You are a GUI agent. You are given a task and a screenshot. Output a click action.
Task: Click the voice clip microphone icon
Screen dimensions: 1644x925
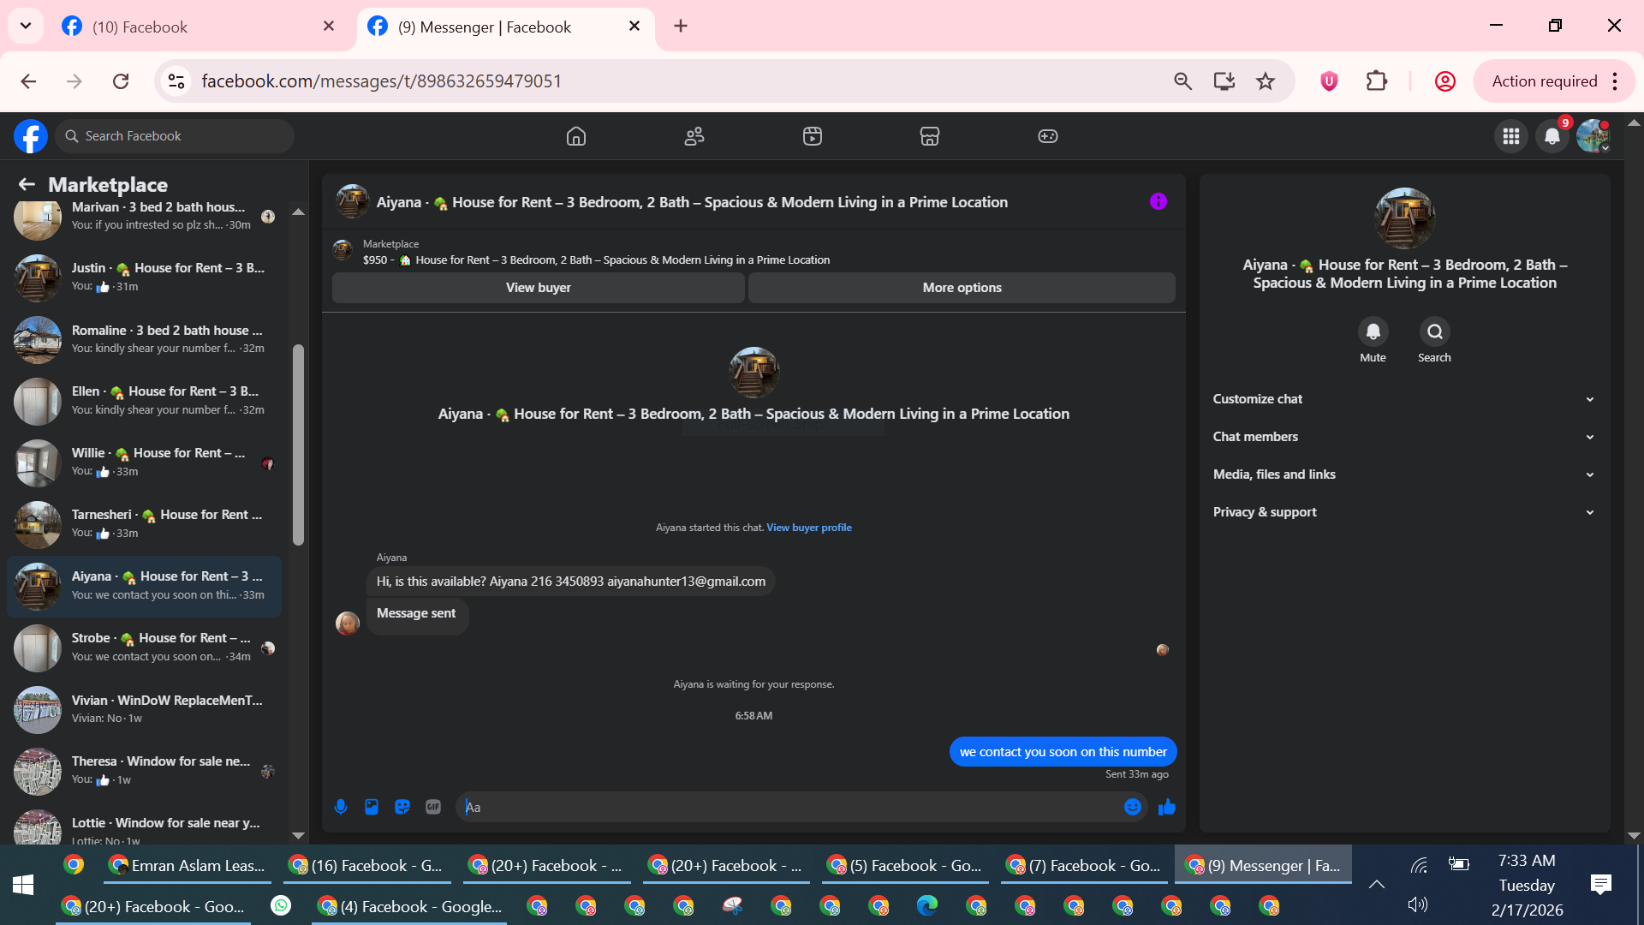(341, 807)
